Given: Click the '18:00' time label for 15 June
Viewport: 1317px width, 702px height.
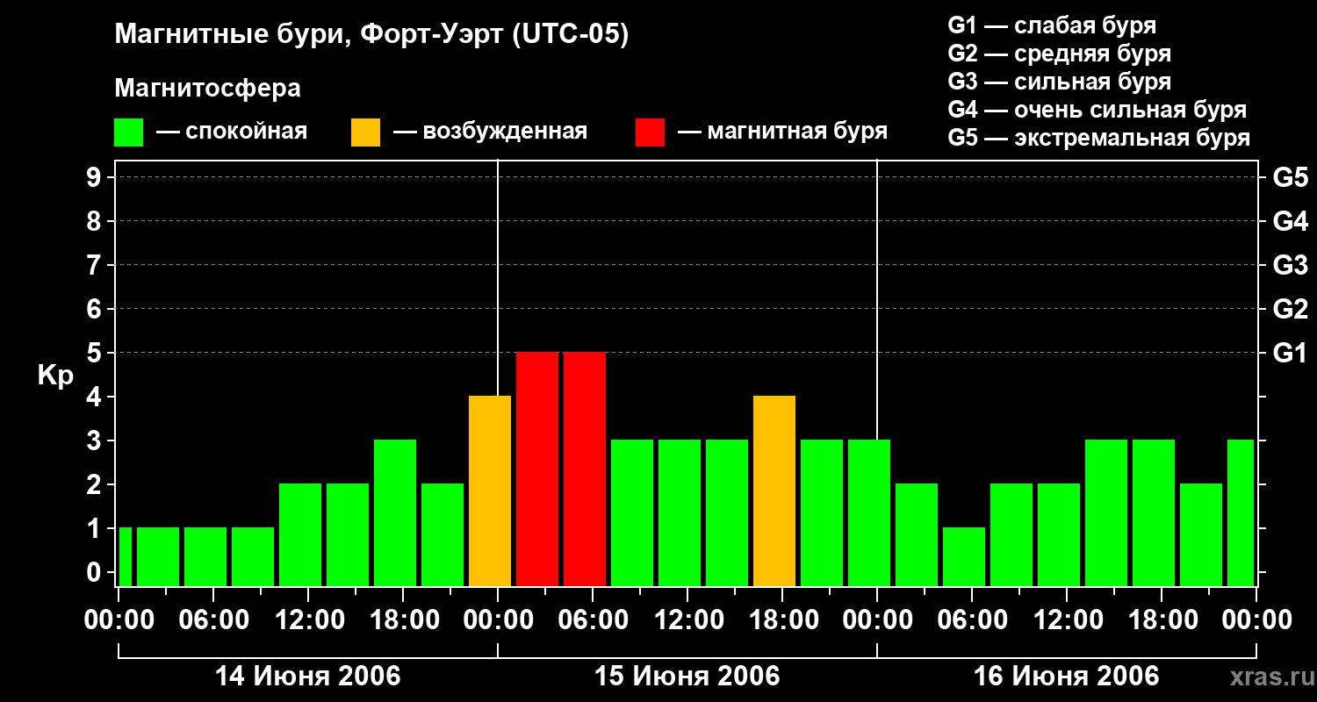Looking at the screenshot, I should tap(782, 620).
